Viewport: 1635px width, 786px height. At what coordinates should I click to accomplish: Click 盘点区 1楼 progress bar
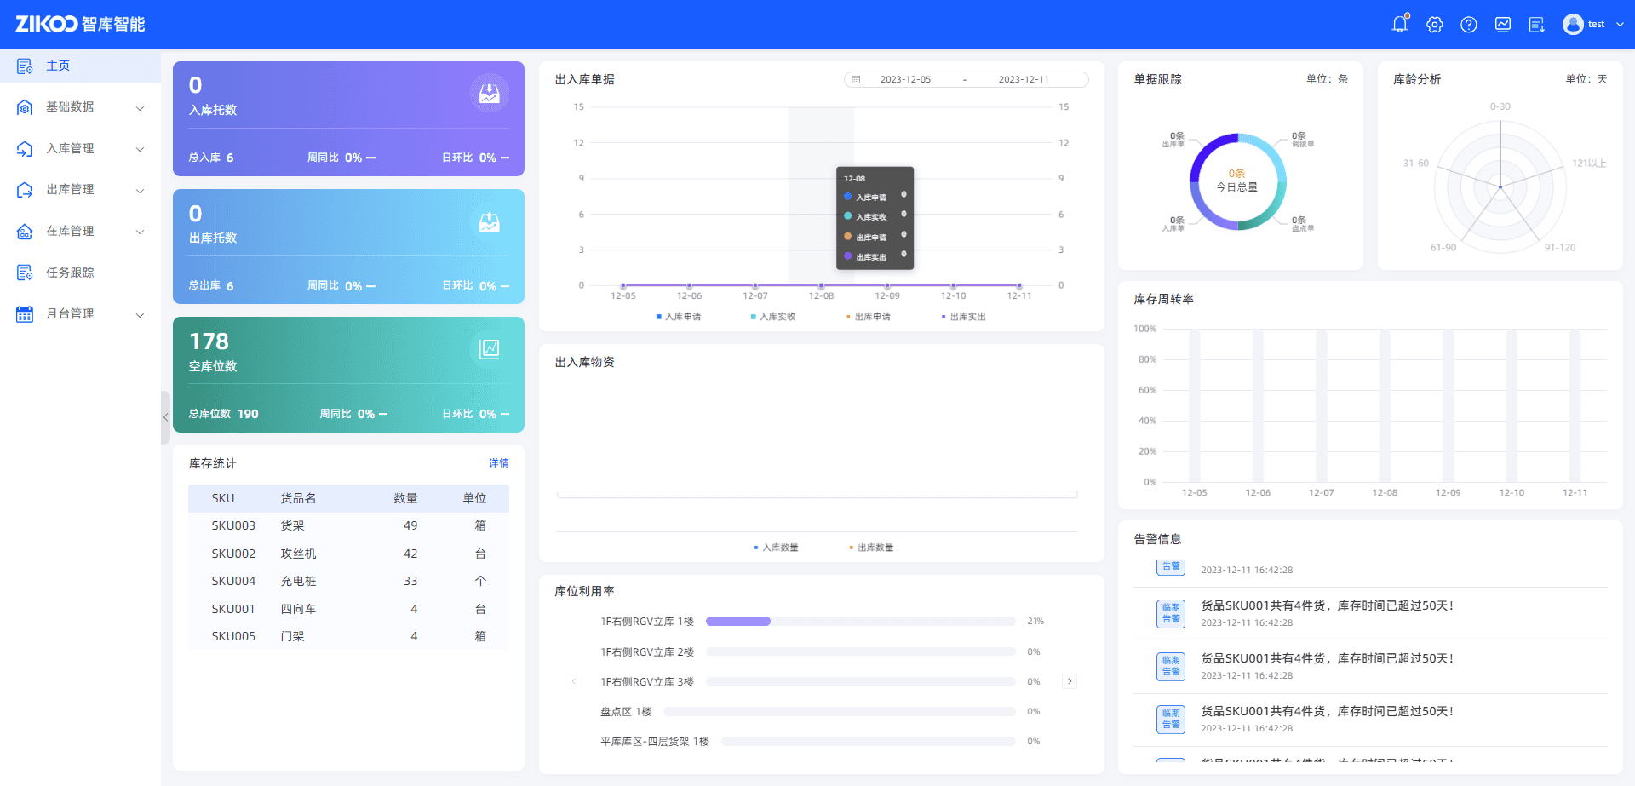pyautogui.click(x=840, y=711)
